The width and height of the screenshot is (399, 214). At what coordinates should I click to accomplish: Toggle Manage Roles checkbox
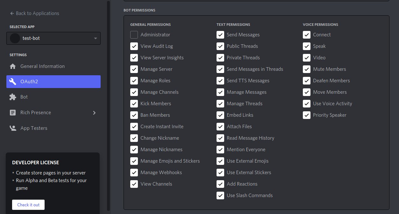point(134,81)
